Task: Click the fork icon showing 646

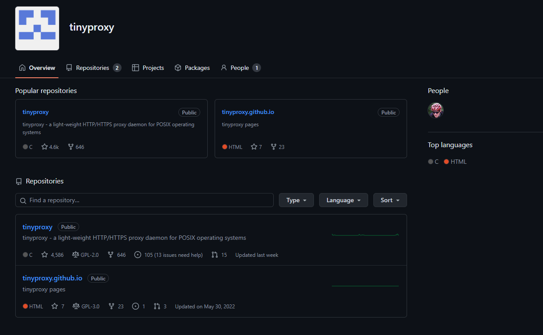Action: pyautogui.click(x=110, y=255)
